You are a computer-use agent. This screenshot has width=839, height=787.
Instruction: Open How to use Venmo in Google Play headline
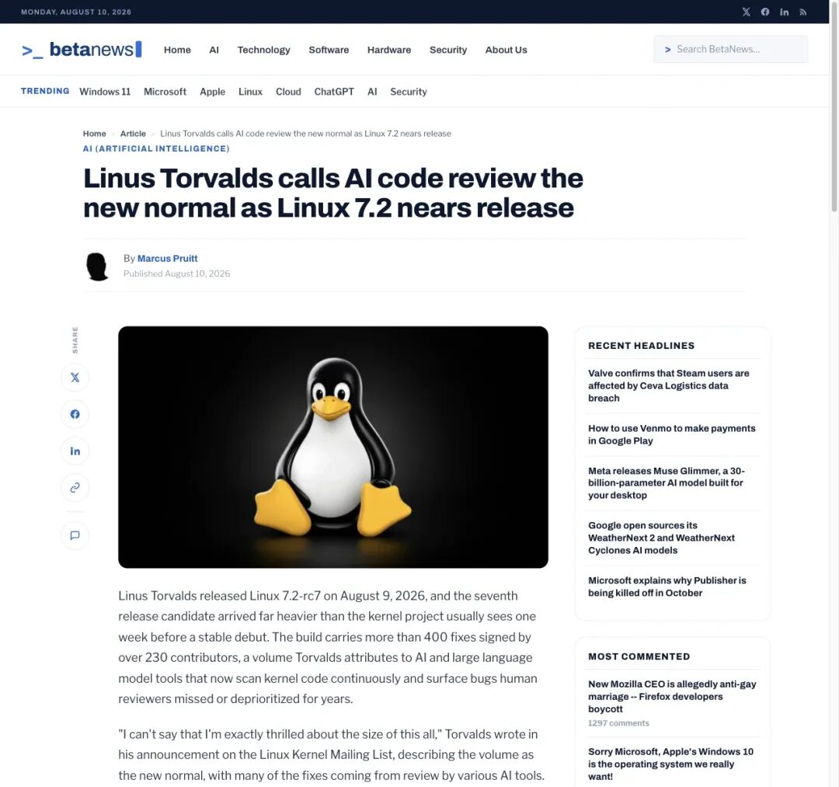point(671,434)
